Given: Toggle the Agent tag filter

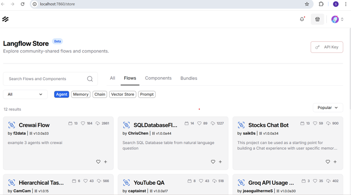Looking at the screenshot, I should 61,94.
